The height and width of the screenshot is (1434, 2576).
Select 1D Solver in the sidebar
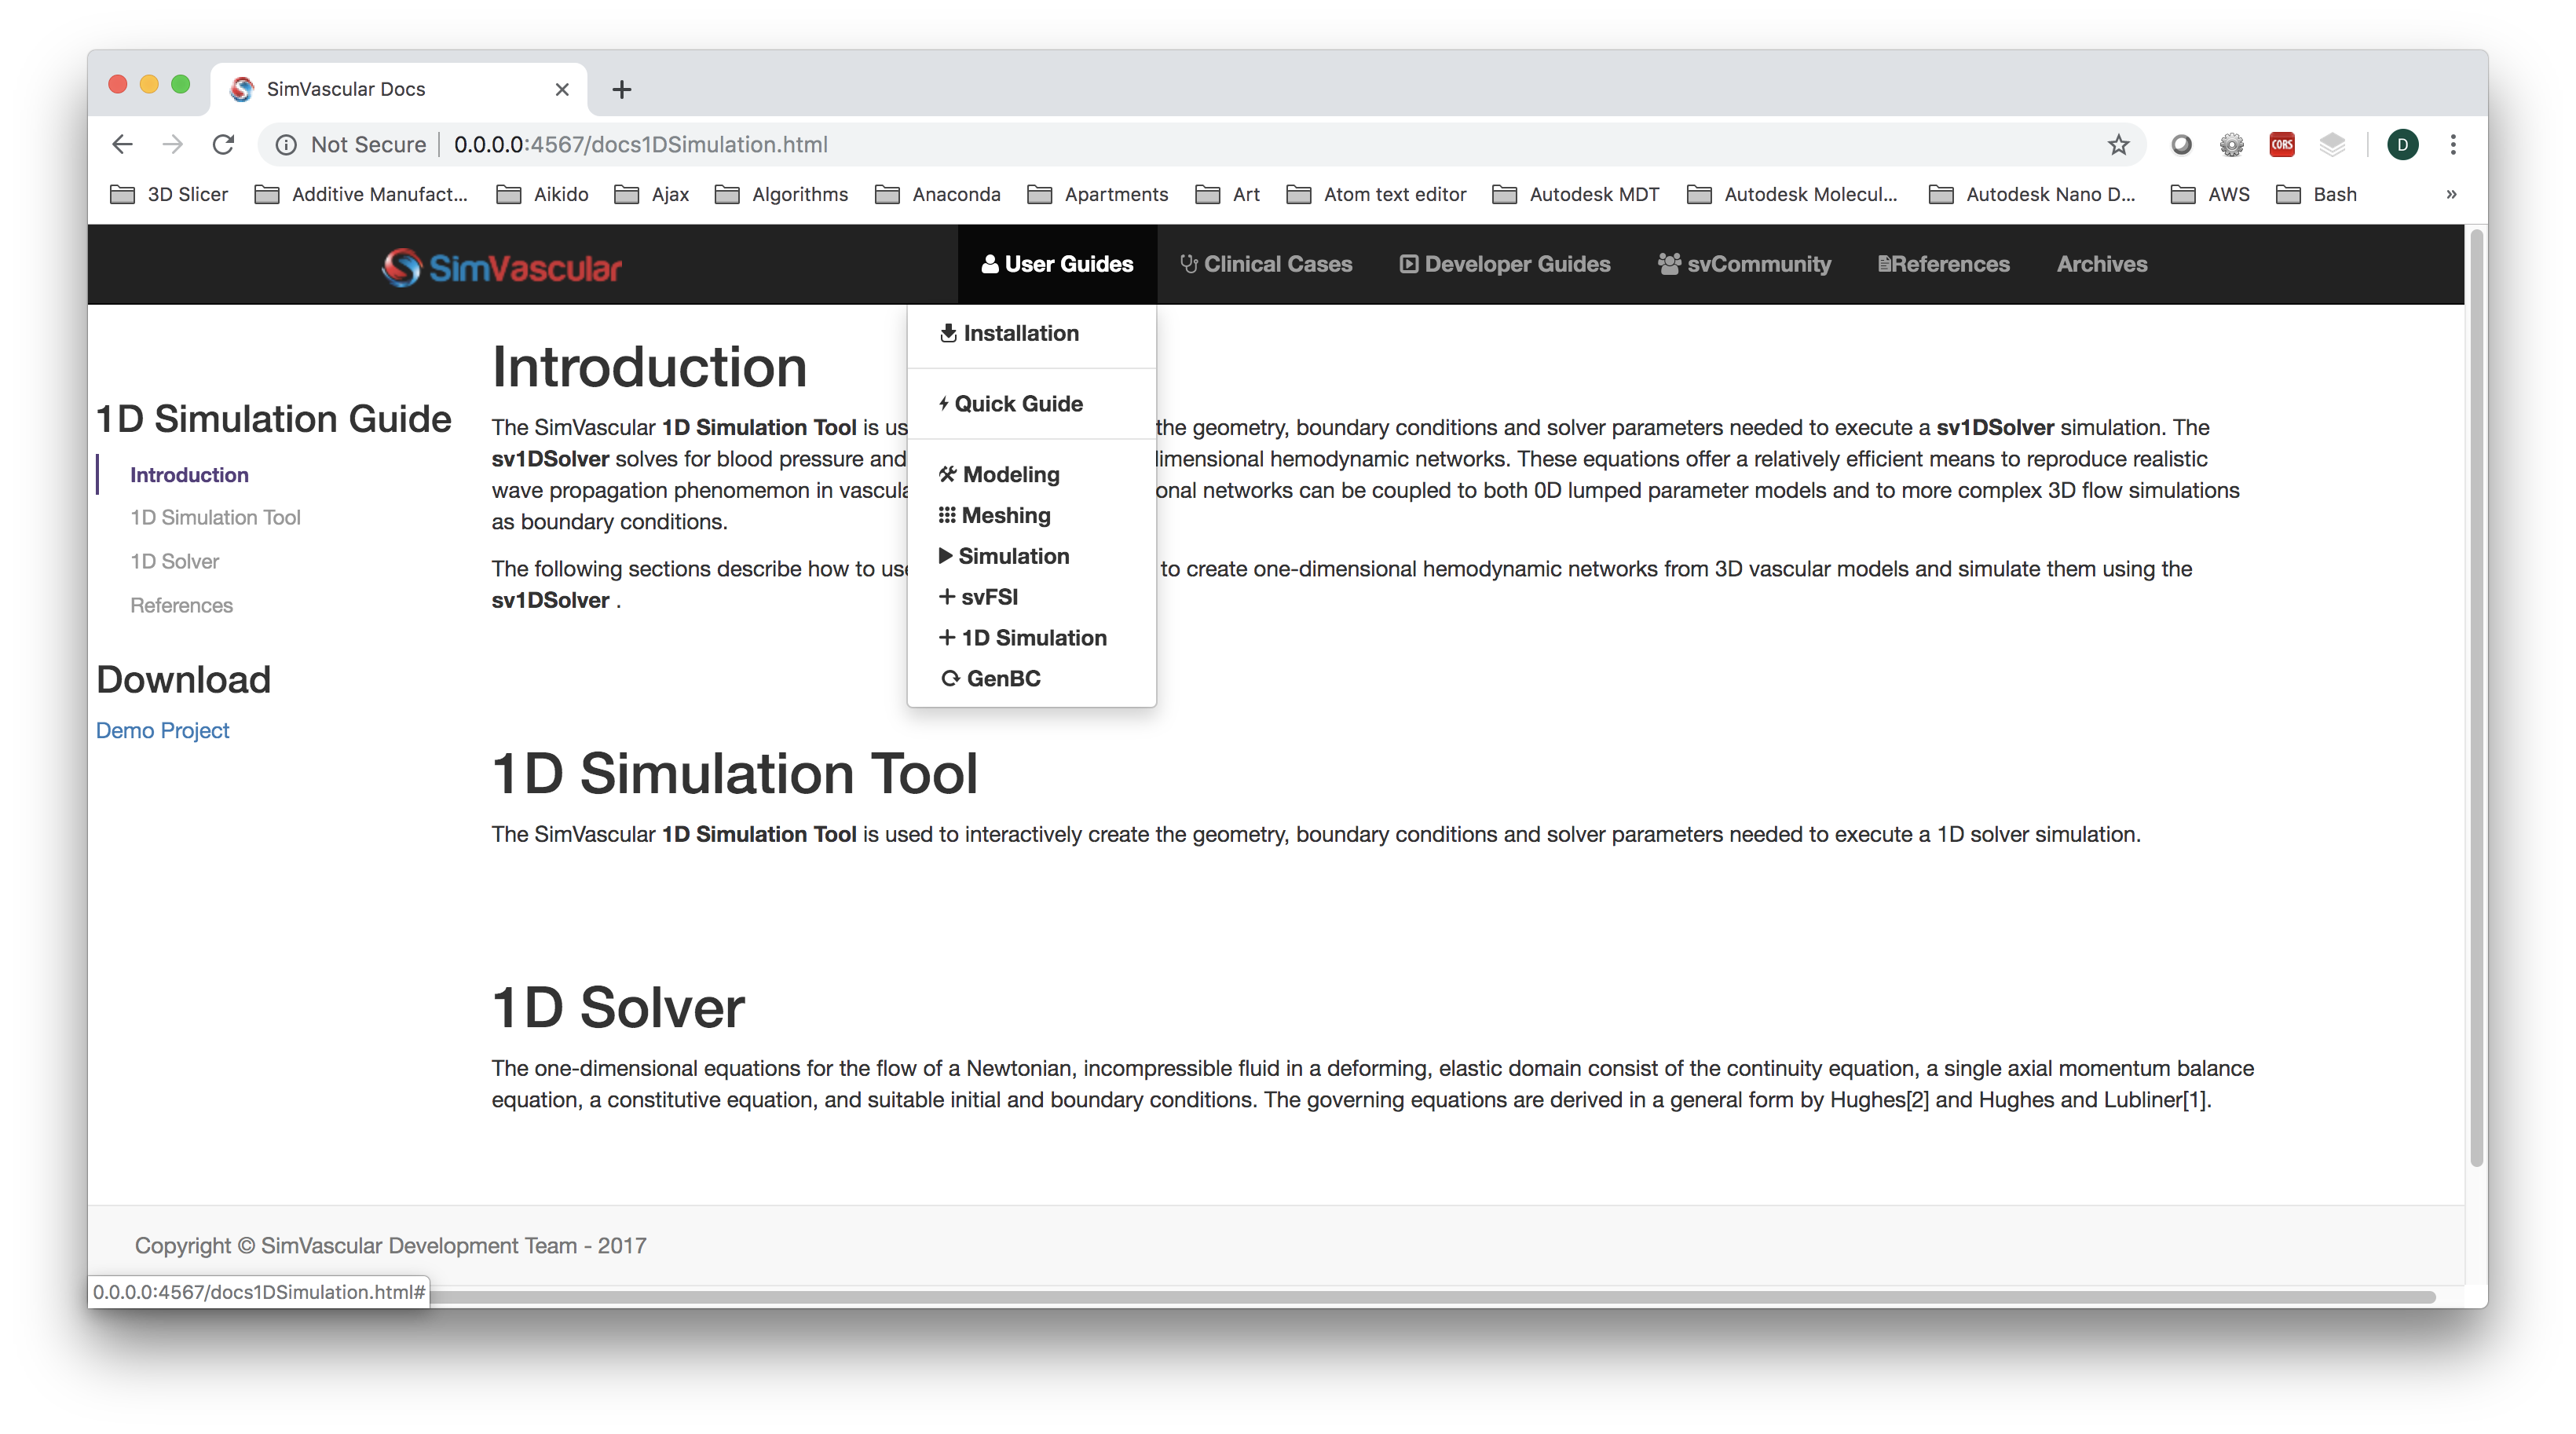174,561
